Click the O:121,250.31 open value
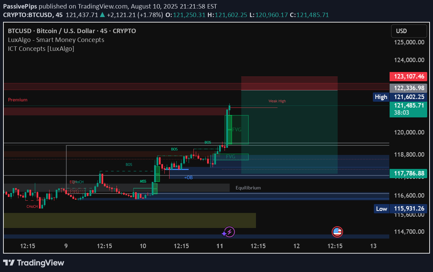Viewport: 433px width, 272px height. [186, 15]
